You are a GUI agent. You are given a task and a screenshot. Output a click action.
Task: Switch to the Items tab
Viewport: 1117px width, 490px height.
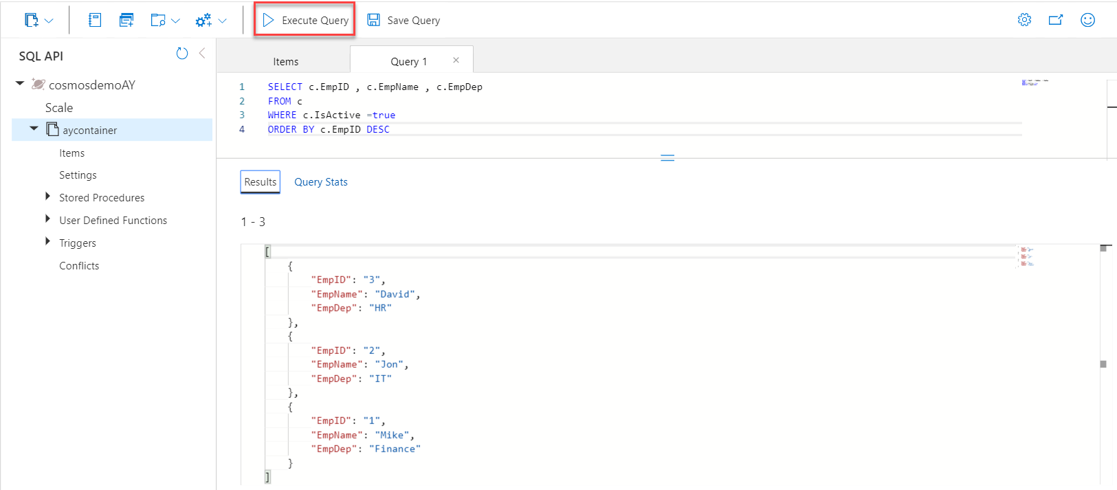tap(285, 62)
